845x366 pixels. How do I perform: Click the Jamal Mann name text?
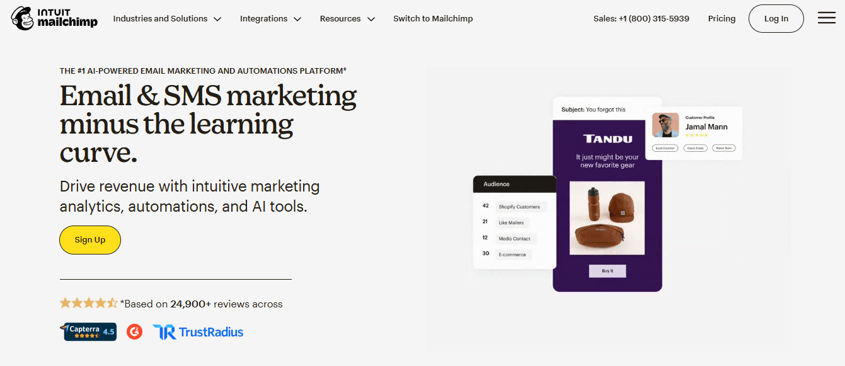(x=706, y=127)
